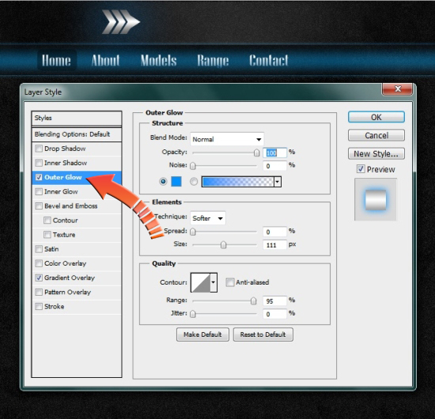Enable the Pattern Overlay checkbox
This screenshot has height=419, width=435.
click(x=39, y=293)
